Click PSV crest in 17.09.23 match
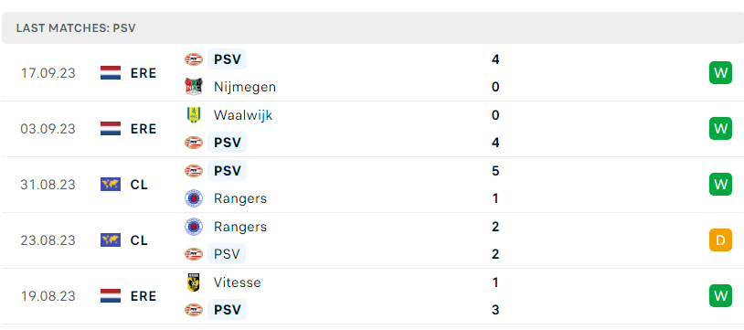This screenshot has width=744, height=330. click(x=194, y=59)
